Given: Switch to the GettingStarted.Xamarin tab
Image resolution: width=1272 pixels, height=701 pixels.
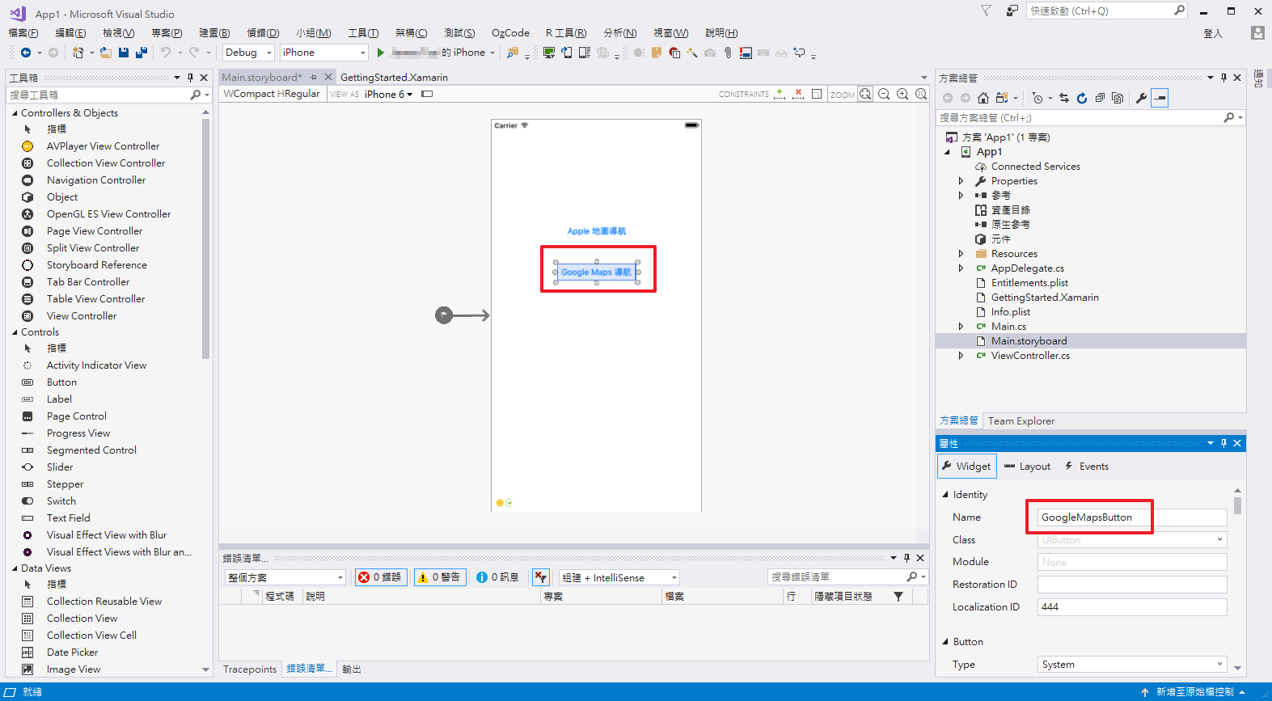Looking at the screenshot, I should click(x=394, y=78).
